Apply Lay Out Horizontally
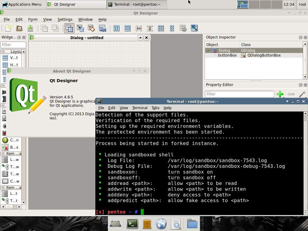The image size is (308, 231). (x=116, y=28)
